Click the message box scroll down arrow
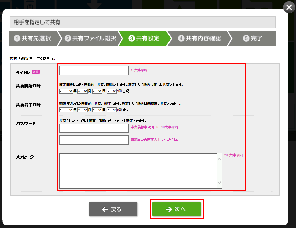 coord(219,183)
